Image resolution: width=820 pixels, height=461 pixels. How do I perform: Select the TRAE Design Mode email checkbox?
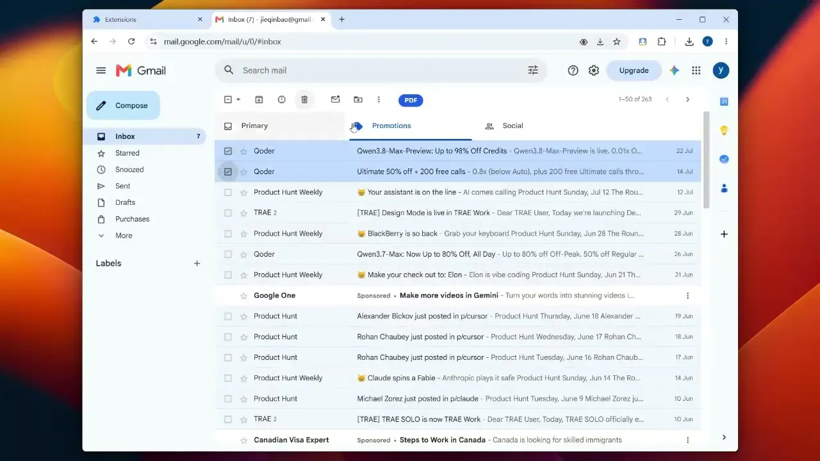(228, 213)
